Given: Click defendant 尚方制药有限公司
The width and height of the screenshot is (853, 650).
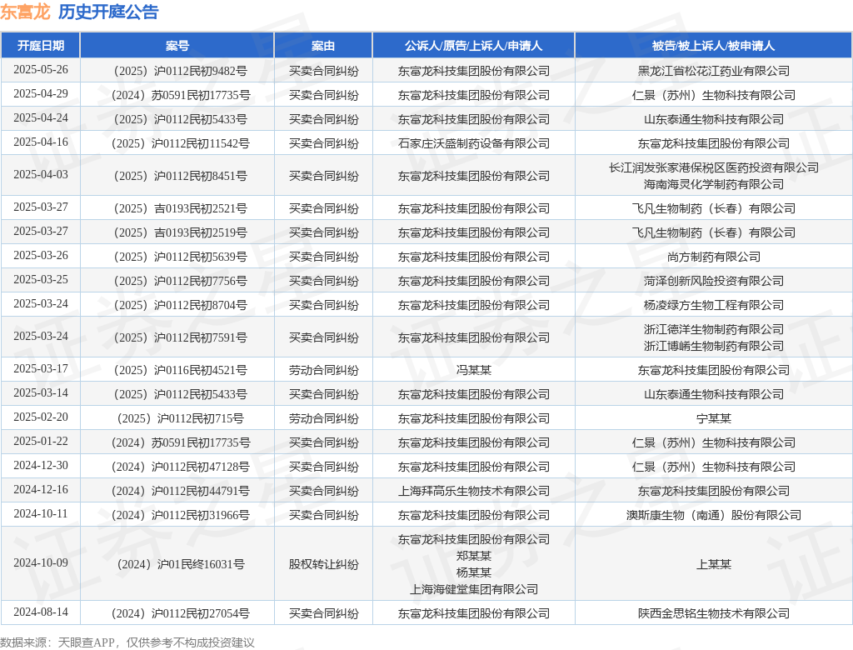Looking at the screenshot, I should 713,257.
